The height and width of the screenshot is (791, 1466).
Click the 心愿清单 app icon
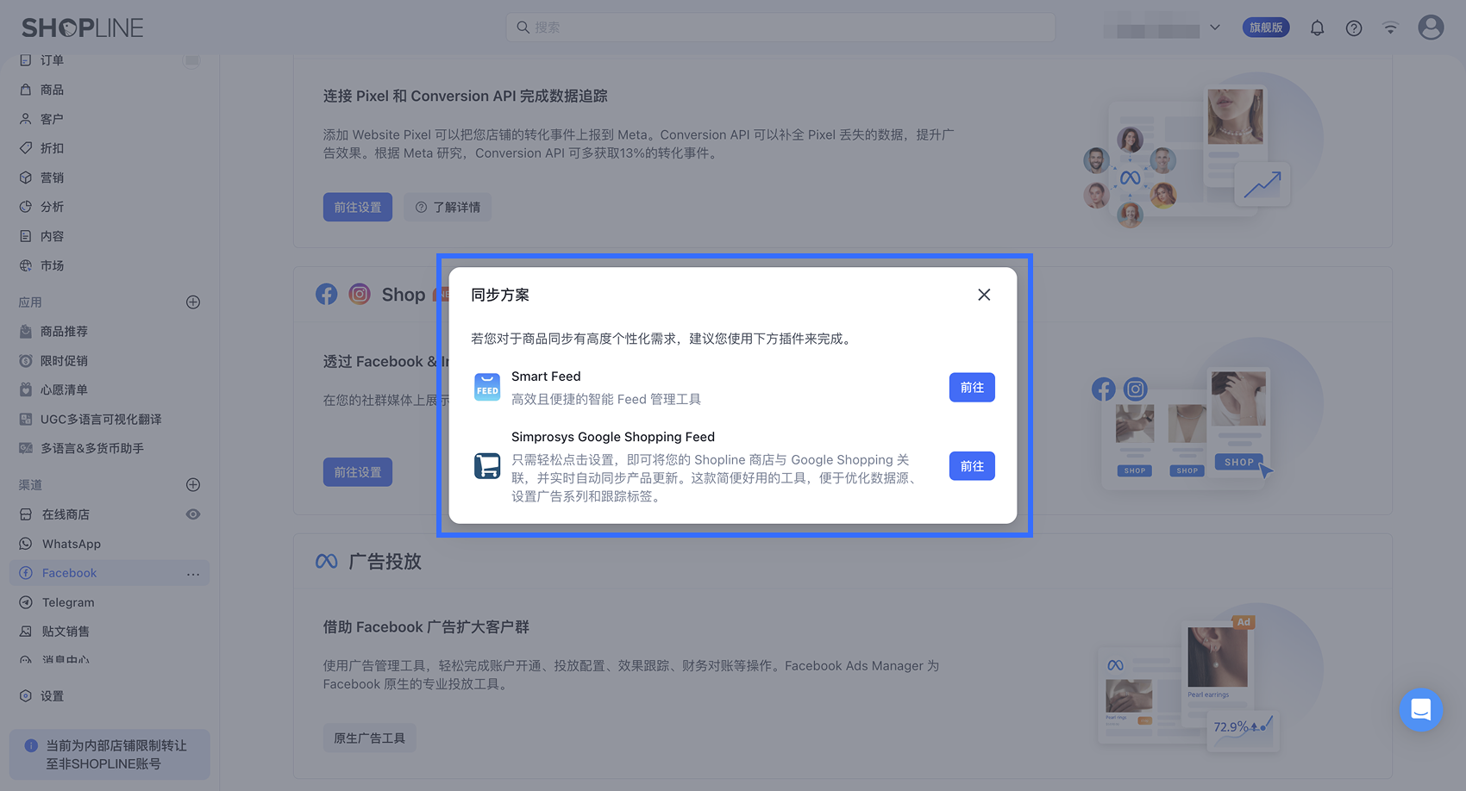(26, 390)
